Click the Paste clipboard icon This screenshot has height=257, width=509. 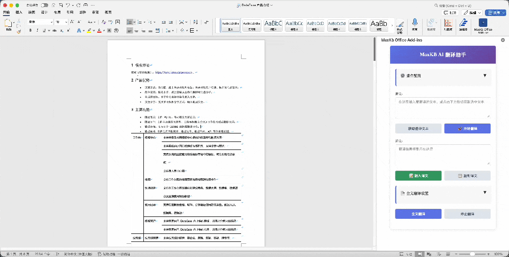[x=8, y=24]
